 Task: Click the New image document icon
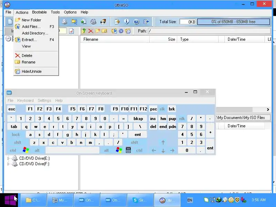[10, 22]
